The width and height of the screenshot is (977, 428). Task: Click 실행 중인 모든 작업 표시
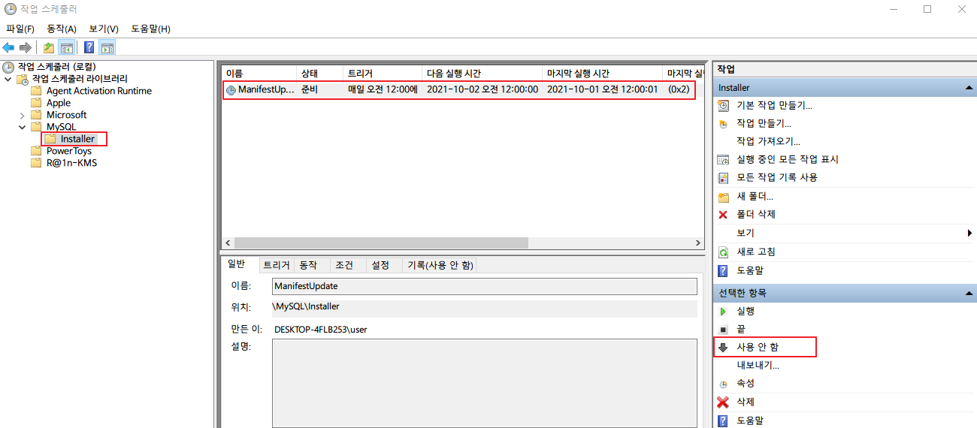tap(788, 159)
